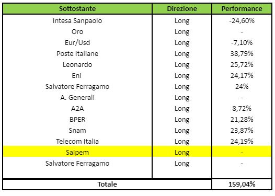The image size is (275, 196).
Task: Click the Performance column header
Action: pos(242,8)
